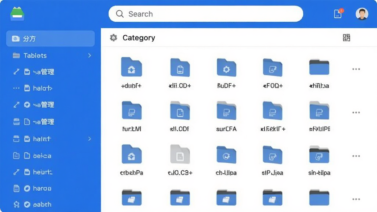Click into the Search field
This screenshot has width=377, height=212.
tap(206, 14)
